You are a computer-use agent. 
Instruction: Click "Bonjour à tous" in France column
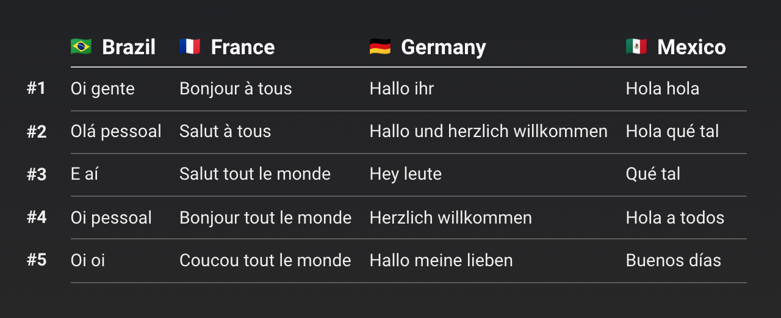(236, 89)
